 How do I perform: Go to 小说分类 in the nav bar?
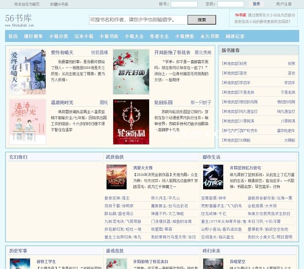[x=58, y=36]
